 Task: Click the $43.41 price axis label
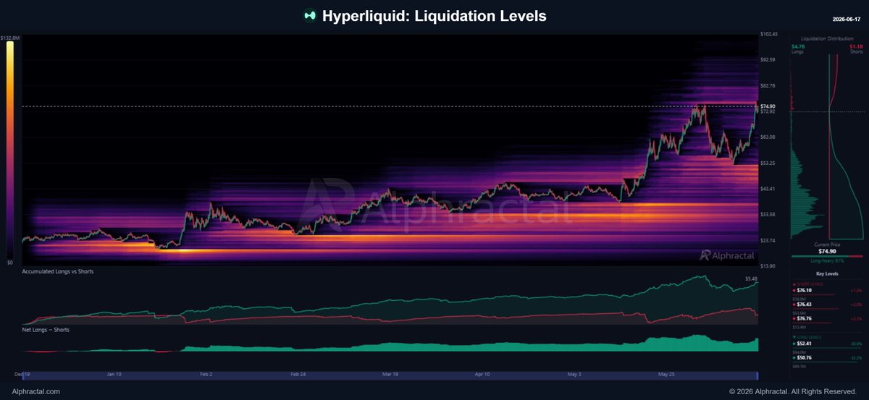[x=768, y=189]
